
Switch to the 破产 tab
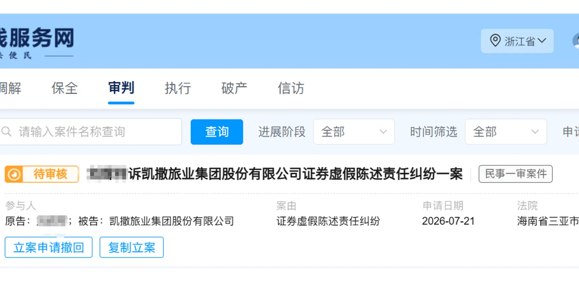click(234, 88)
